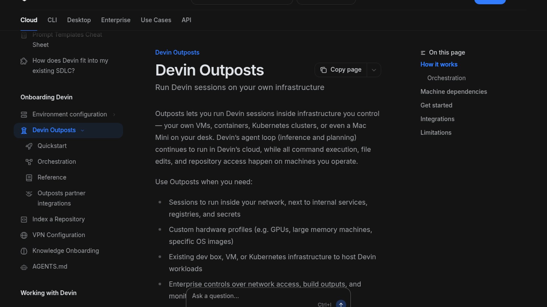
Task: Click the On this page list icon
Action: click(x=423, y=53)
